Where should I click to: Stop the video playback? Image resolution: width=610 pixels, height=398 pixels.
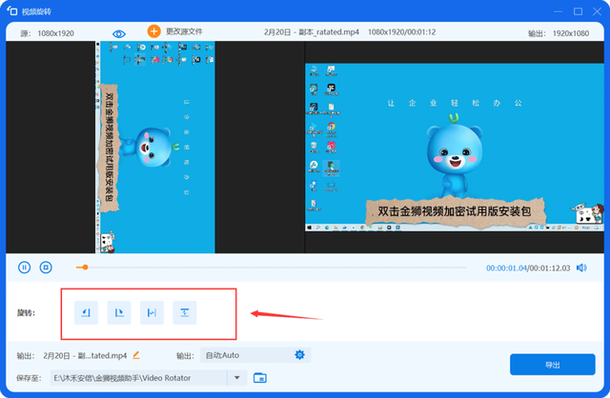click(46, 268)
